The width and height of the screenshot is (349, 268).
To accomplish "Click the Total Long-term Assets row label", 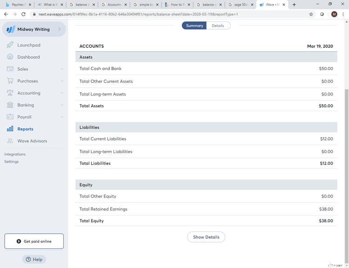I will (103, 94).
